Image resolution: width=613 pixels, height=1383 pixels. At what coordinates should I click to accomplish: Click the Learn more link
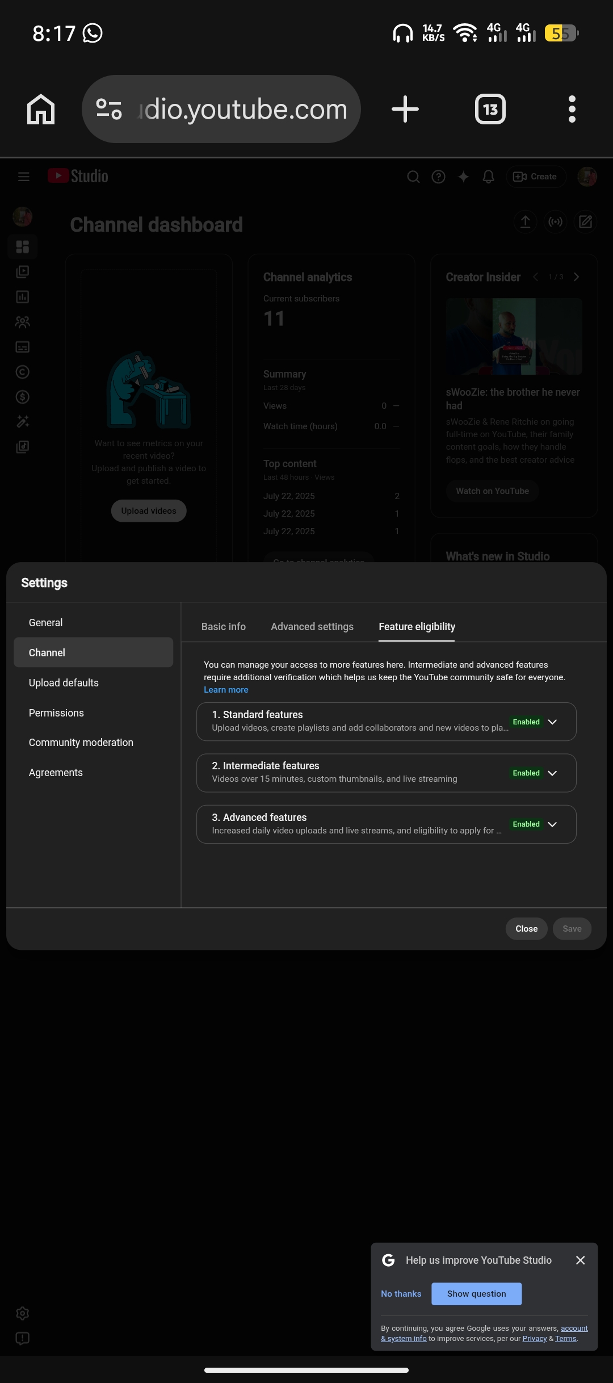(x=226, y=689)
